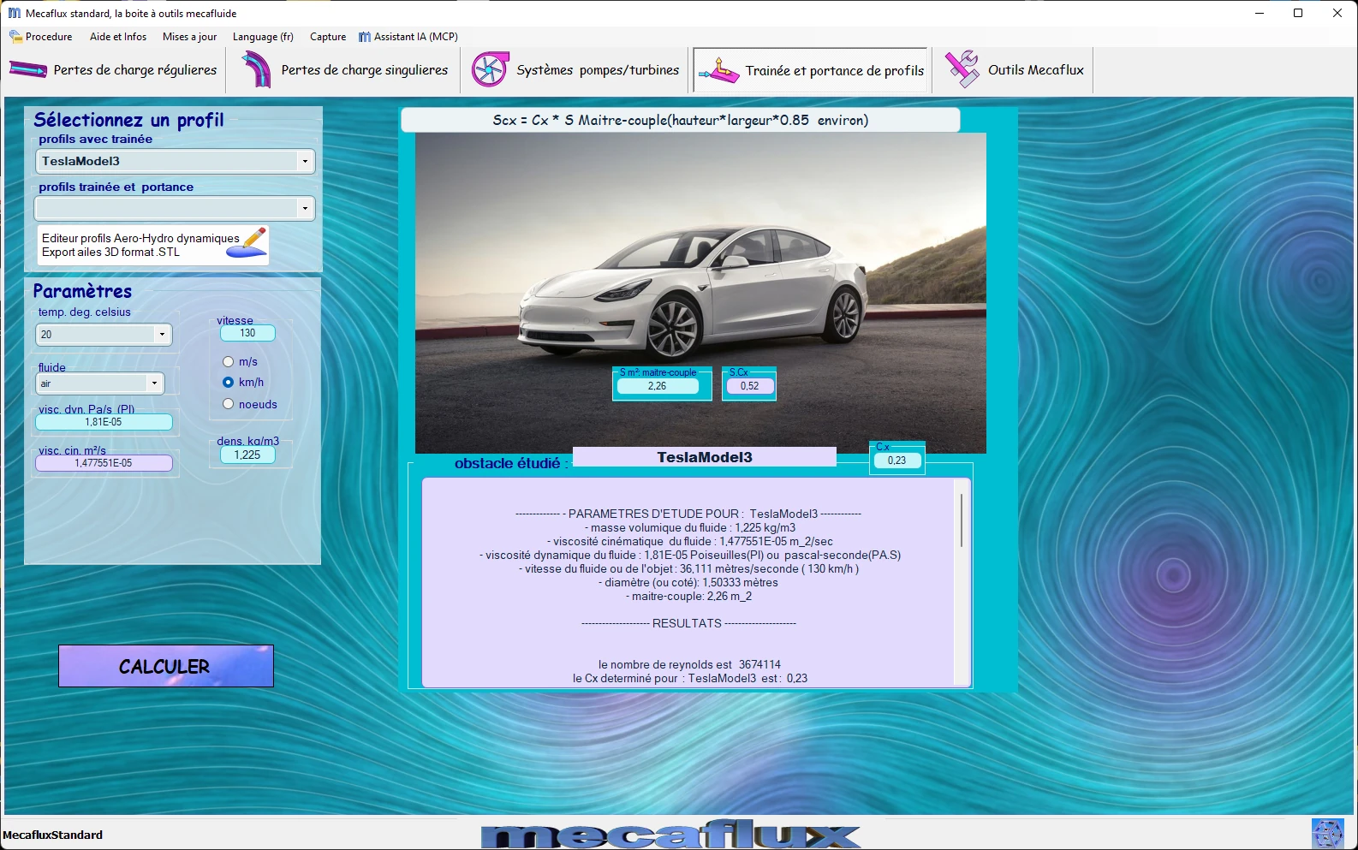The image size is (1358, 850).
Task: Click the TeslaModel3 obstacle name field
Action: click(705, 457)
